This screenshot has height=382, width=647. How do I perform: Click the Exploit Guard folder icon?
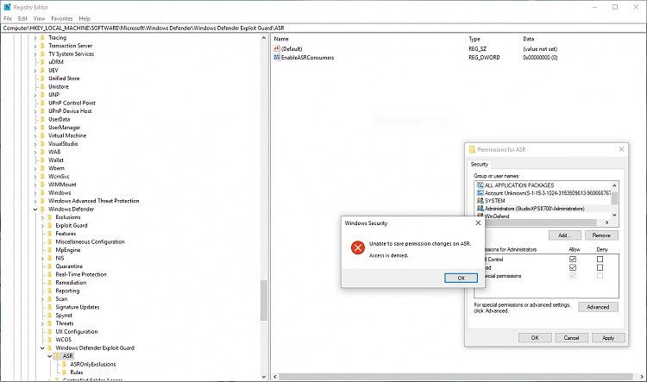point(50,226)
